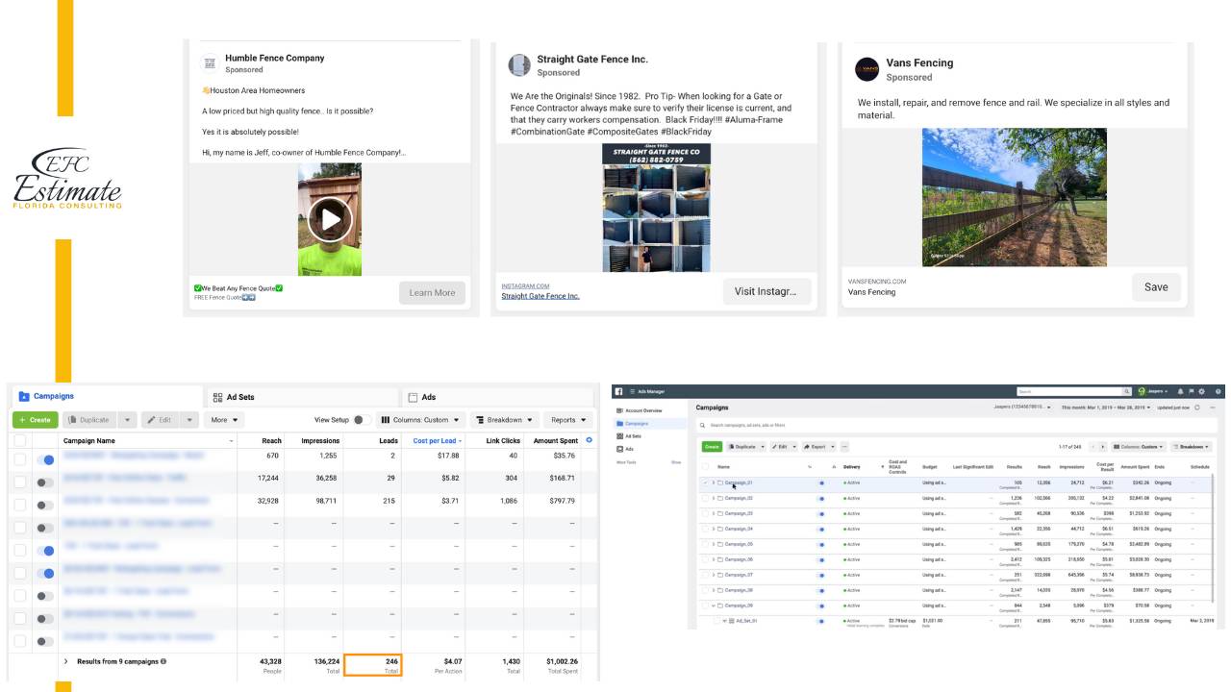Click the Straight Gate Fence Inc. avatar

[x=518, y=64]
